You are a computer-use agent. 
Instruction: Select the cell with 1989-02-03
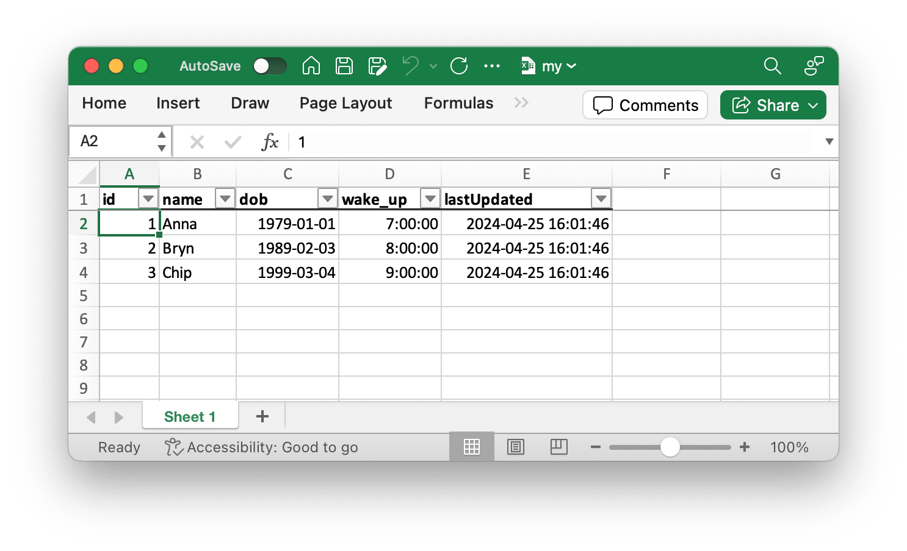click(x=287, y=248)
